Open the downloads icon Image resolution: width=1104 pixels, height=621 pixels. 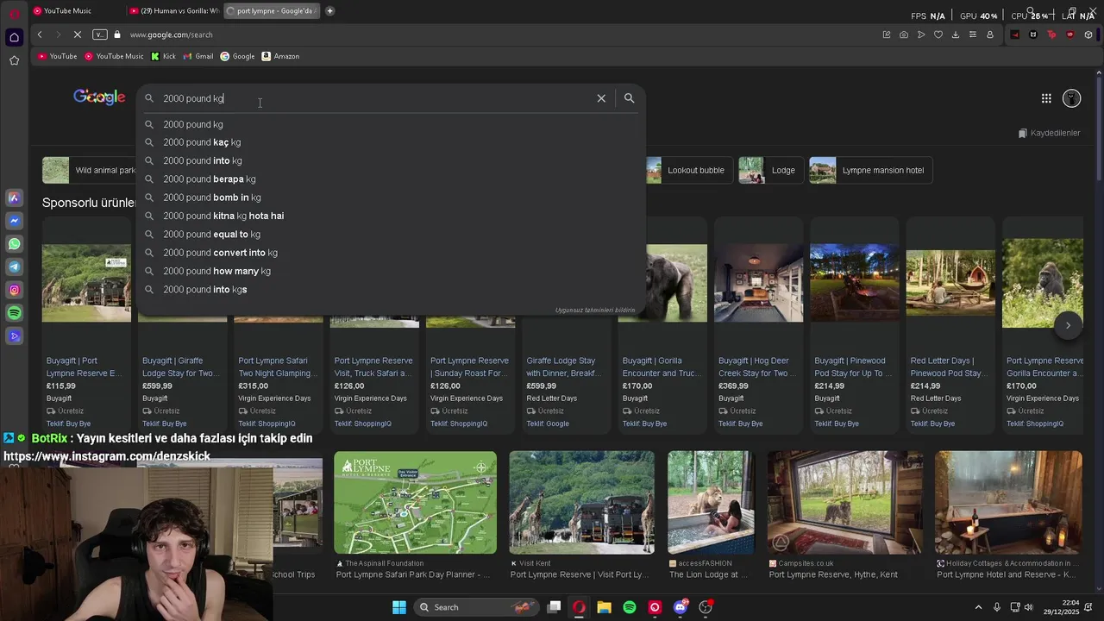pos(956,34)
